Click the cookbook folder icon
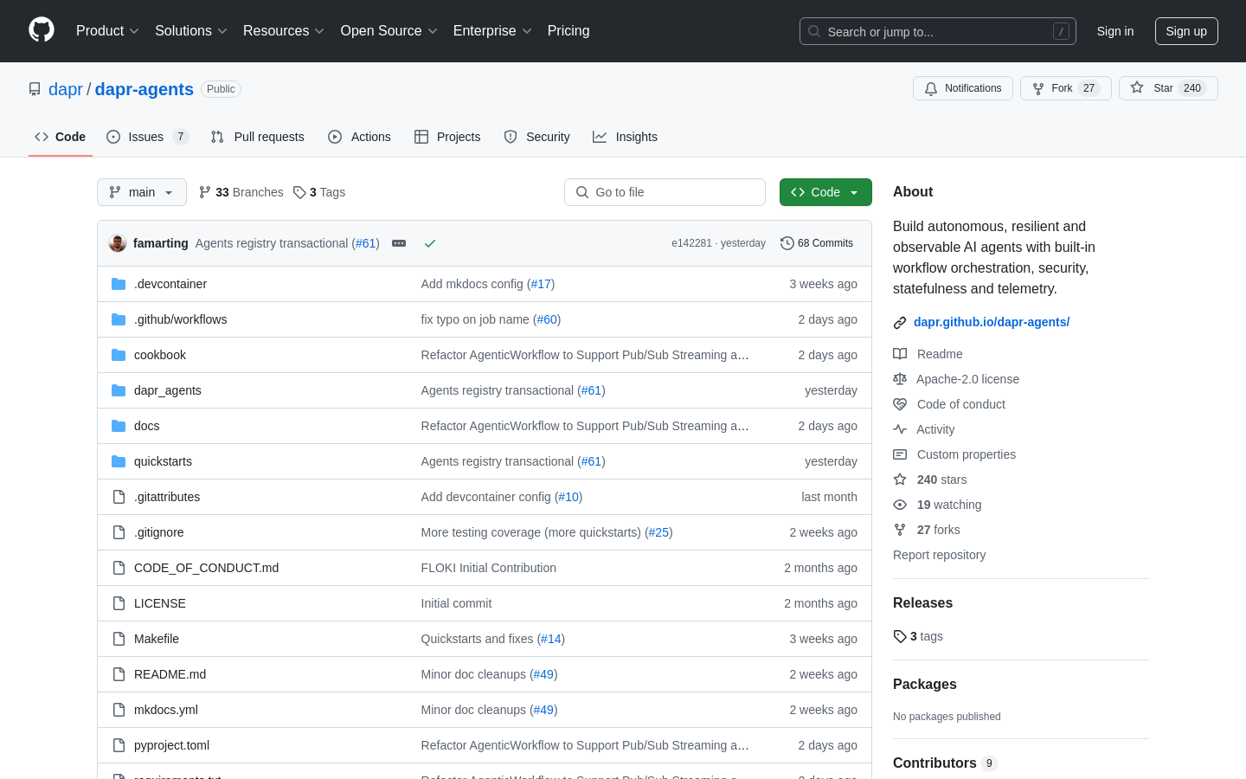The height and width of the screenshot is (779, 1246). pos(119,355)
